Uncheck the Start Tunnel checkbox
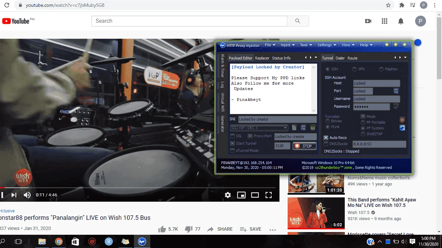This screenshot has width=442, height=248. click(x=232, y=143)
